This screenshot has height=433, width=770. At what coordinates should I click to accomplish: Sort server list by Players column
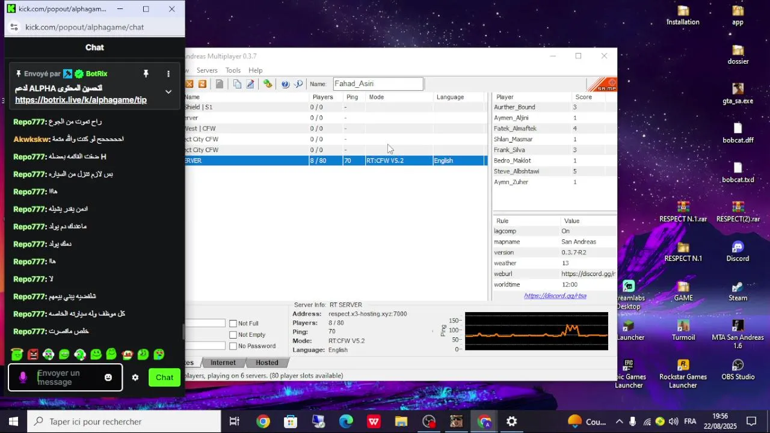[x=326, y=97]
